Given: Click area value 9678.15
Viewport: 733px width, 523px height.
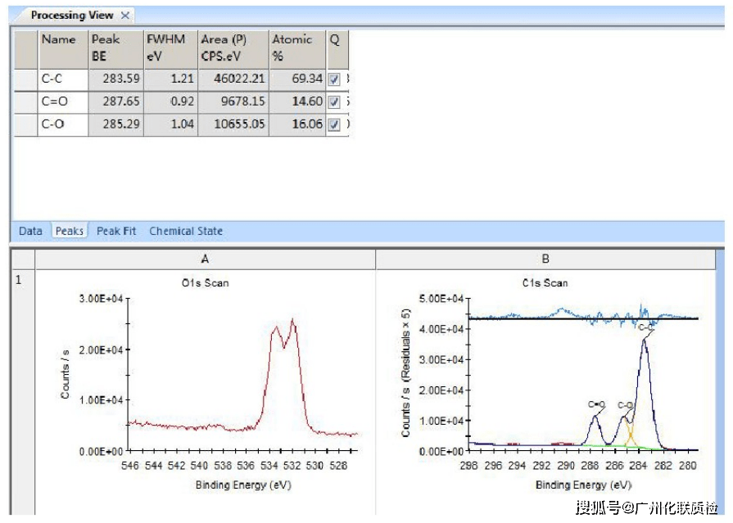Looking at the screenshot, I should 233,101.
